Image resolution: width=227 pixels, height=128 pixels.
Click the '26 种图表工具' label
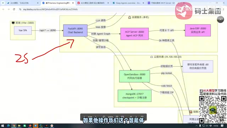[x=166, y=41]
